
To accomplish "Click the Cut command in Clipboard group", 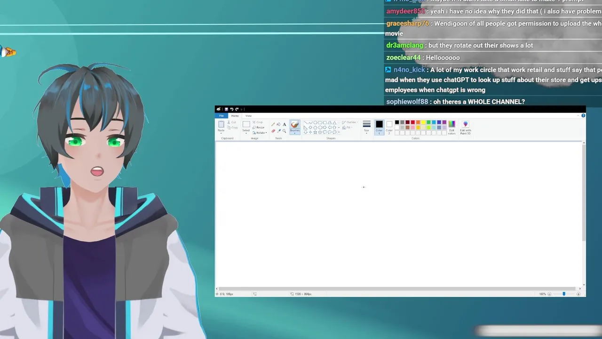I will point(232,122).
